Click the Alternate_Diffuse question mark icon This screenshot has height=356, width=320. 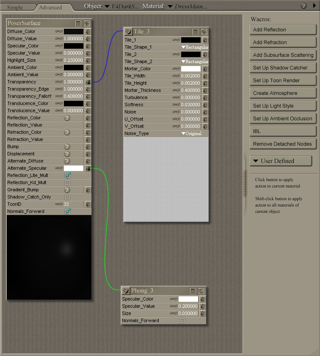[x=67, y=161]
